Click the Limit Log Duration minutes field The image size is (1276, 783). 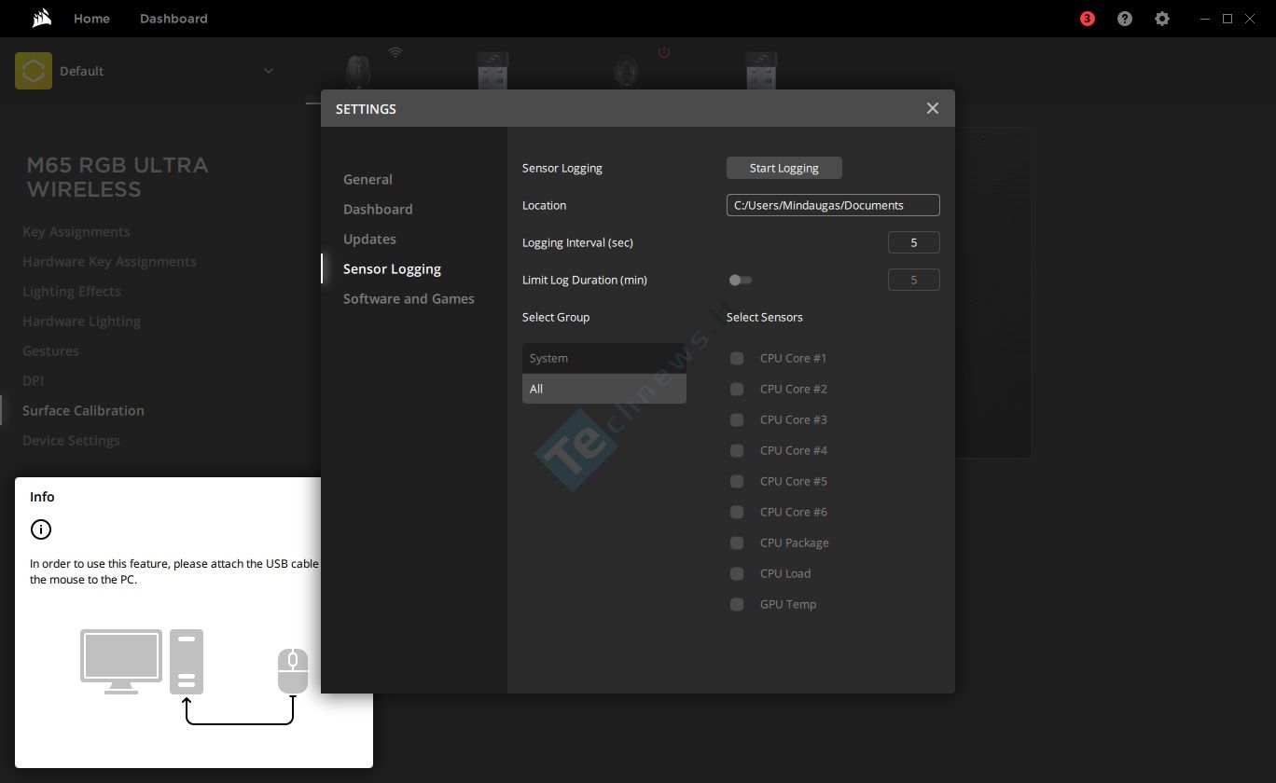click(913, 280)
